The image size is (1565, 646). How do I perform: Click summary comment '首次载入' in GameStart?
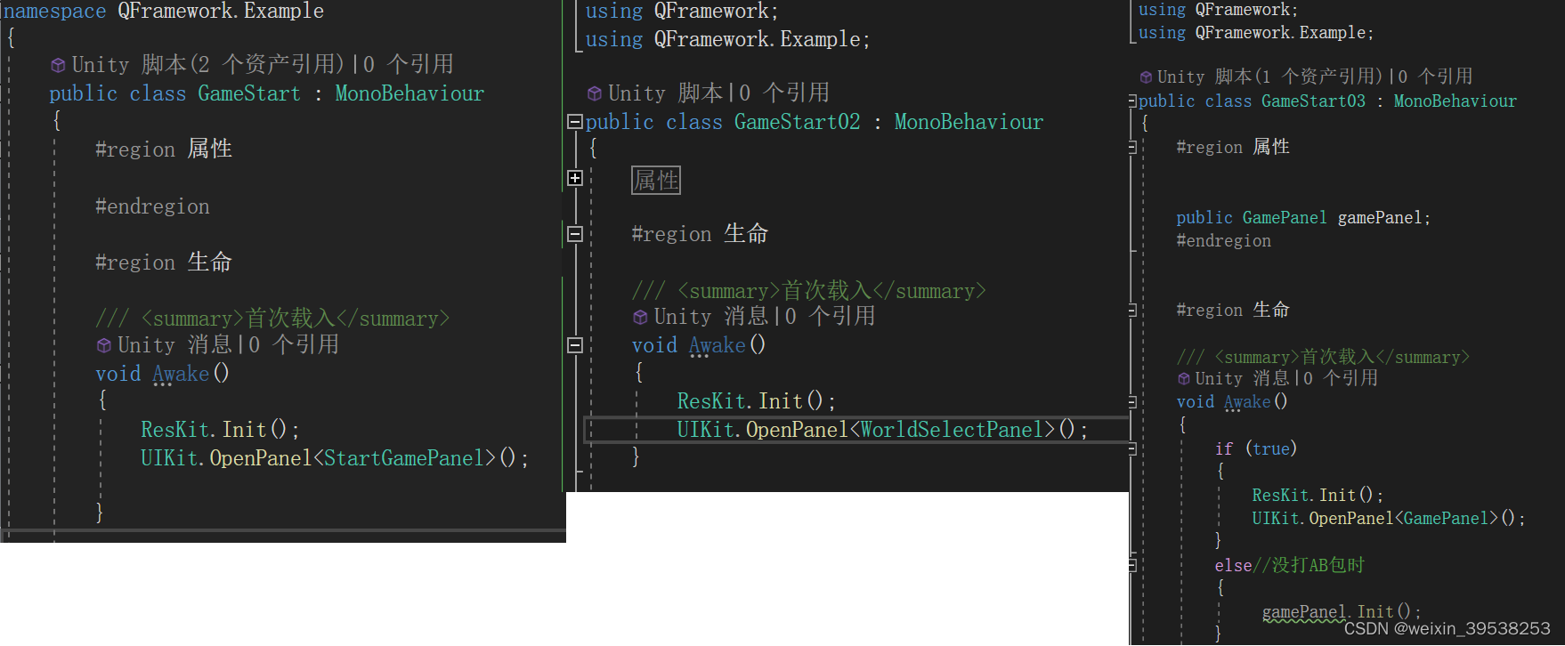[291, 319]
